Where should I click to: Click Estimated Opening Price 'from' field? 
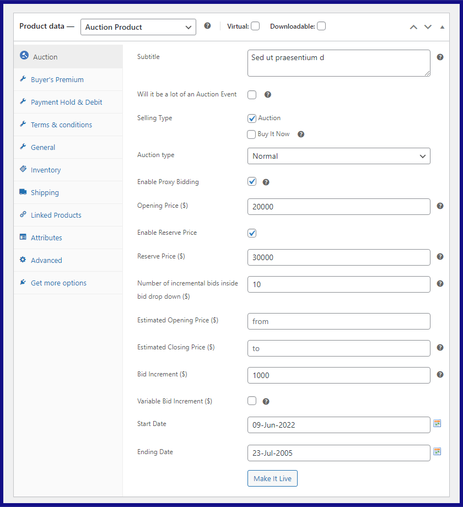pyautogui.click(x=339, y=321)
